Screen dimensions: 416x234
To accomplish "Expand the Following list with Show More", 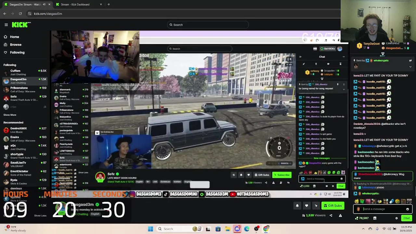I will point(10,115).
